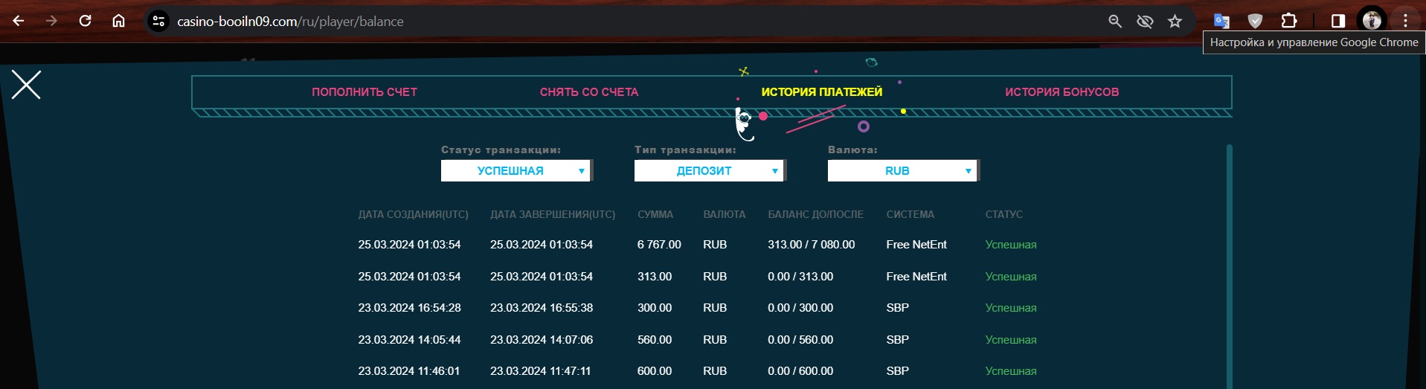Click the amount 313.00 in sum column
This screenshot has height=389, width=1426.
pos(655,277)
